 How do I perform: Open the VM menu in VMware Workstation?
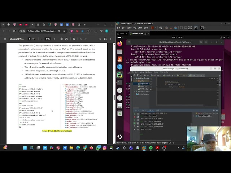point(135,28)
